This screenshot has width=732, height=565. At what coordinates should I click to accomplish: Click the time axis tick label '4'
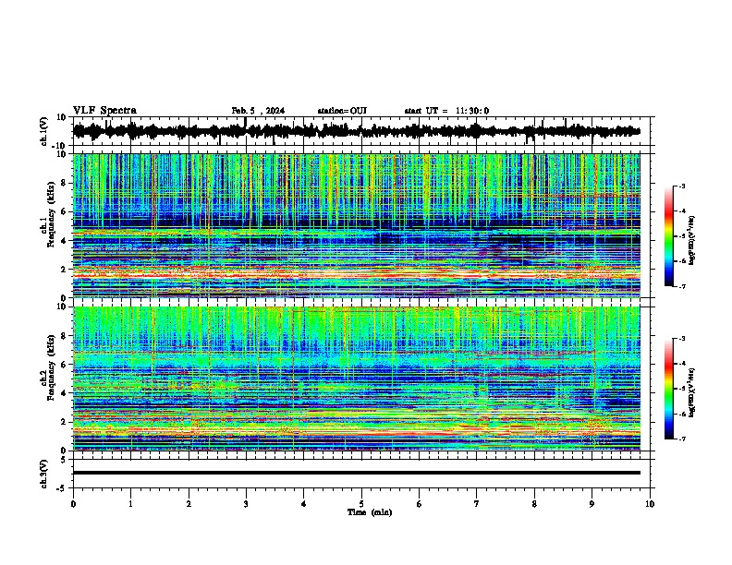pyautogui.click(x=304, y=504)
